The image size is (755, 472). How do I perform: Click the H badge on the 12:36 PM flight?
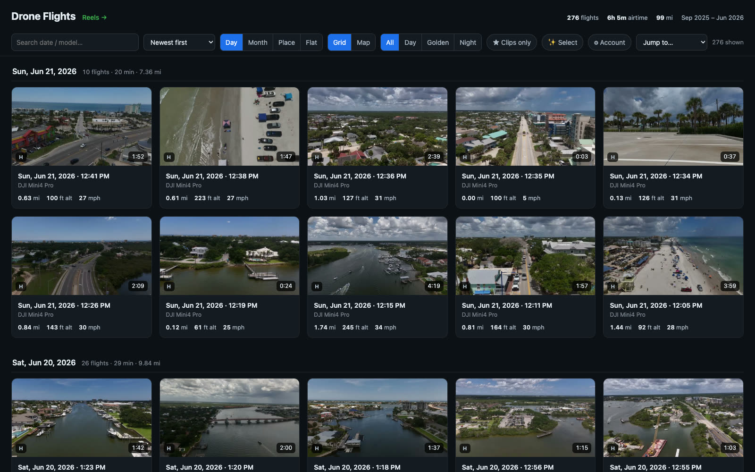click(317, 157)
